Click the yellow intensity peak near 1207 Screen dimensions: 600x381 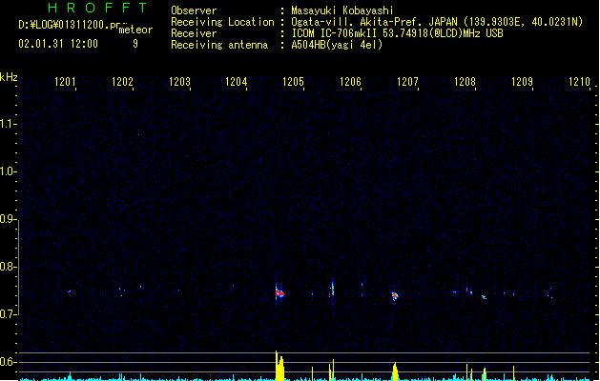[x=395, y=371]
